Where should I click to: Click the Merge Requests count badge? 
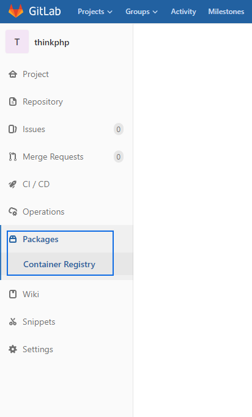point(119,157)
